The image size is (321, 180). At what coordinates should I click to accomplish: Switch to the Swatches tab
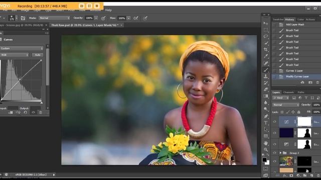[278, 19]
